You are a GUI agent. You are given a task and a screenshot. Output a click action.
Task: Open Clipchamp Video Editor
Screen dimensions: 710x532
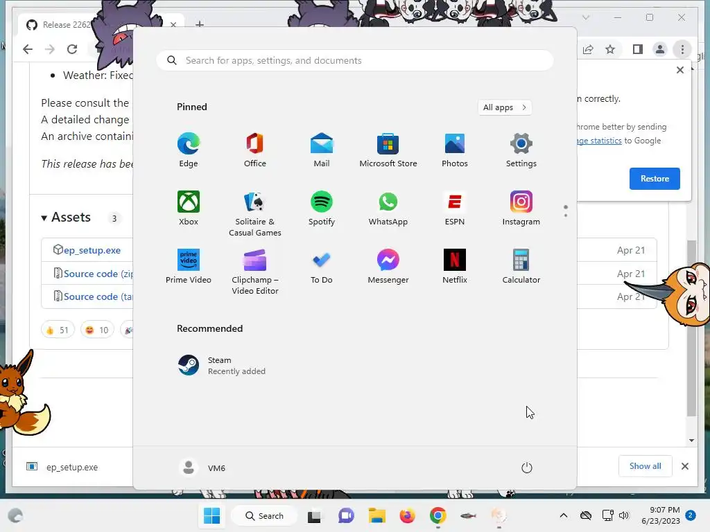click(255, 272)
